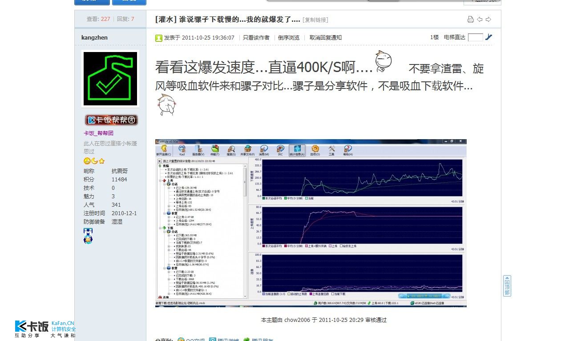573x341 pixels.
Task: Click the 积分 value 11484
Action: point(119,180)
